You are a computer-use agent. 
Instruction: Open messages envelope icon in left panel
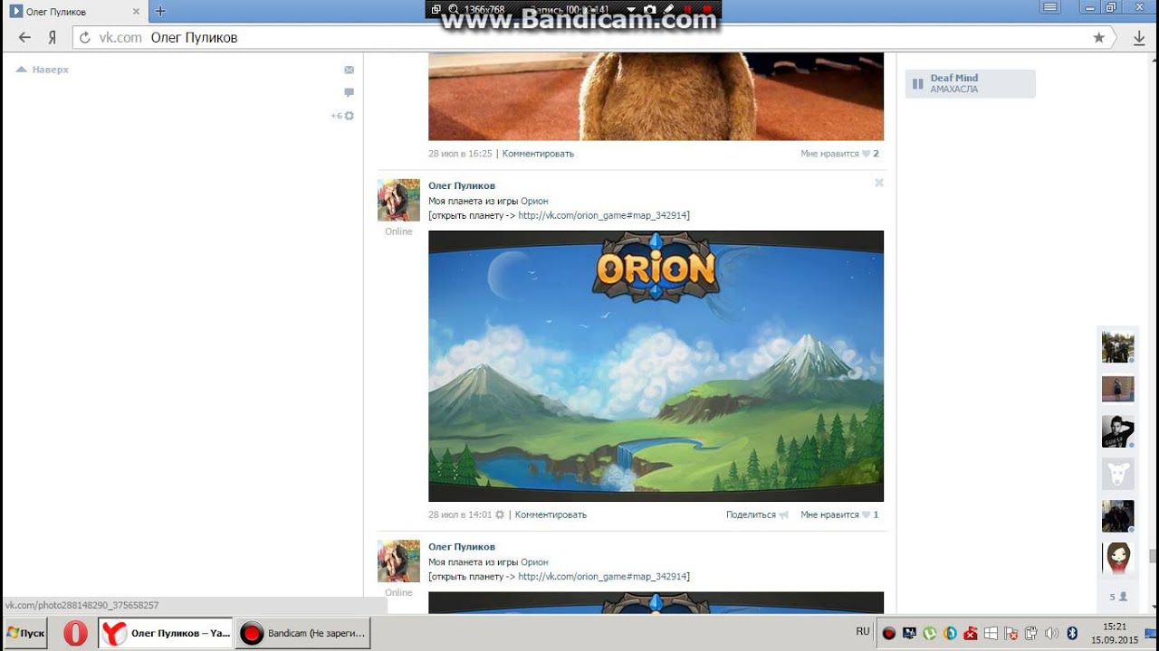349,70
